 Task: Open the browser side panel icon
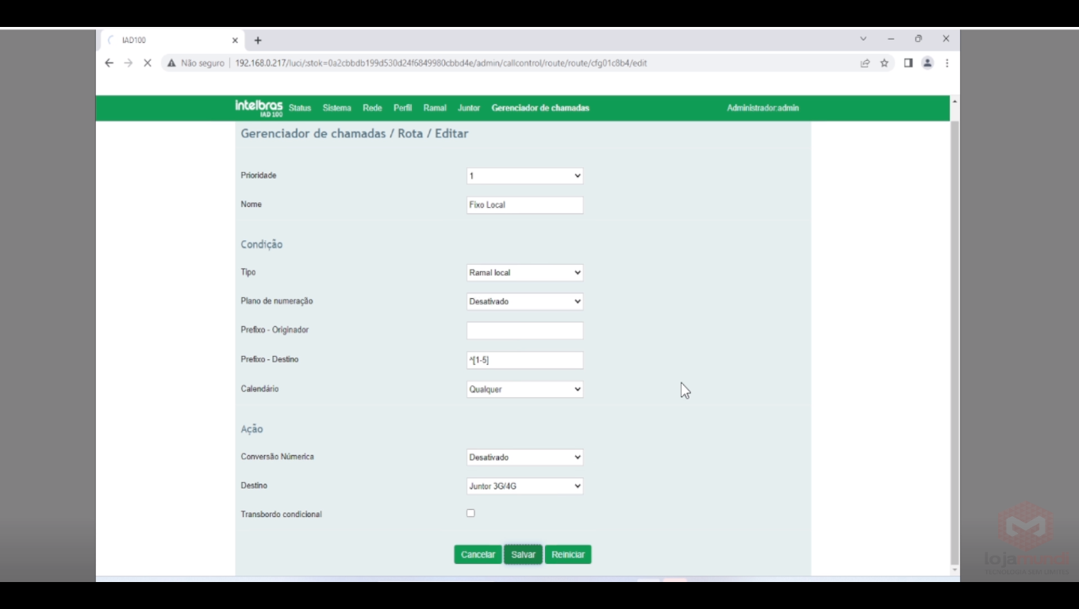pos(908,63)
